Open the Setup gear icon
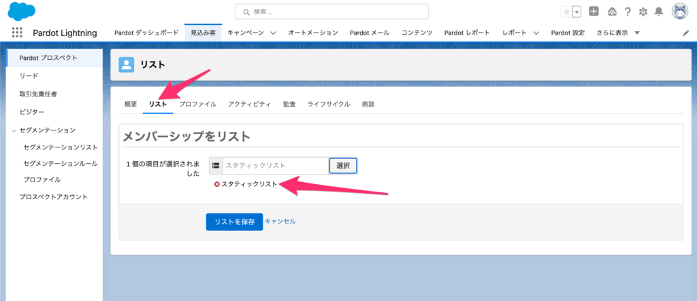The image size is (697, 301). click(x=643, y=12)
